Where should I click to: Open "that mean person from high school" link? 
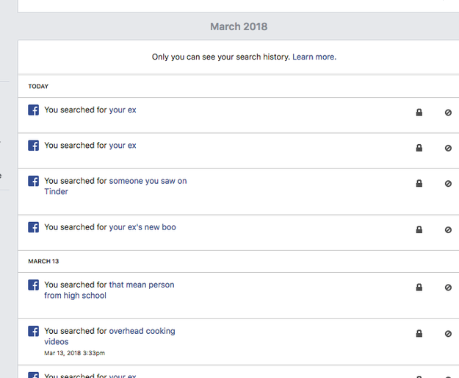click(141, 285)
